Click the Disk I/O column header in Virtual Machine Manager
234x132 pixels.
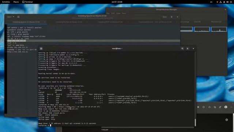(x=197, y=22)
